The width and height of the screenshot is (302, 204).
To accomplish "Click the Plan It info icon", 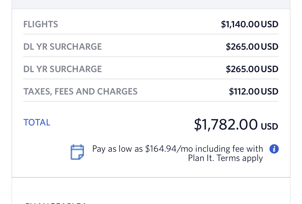I will (274, 149).
